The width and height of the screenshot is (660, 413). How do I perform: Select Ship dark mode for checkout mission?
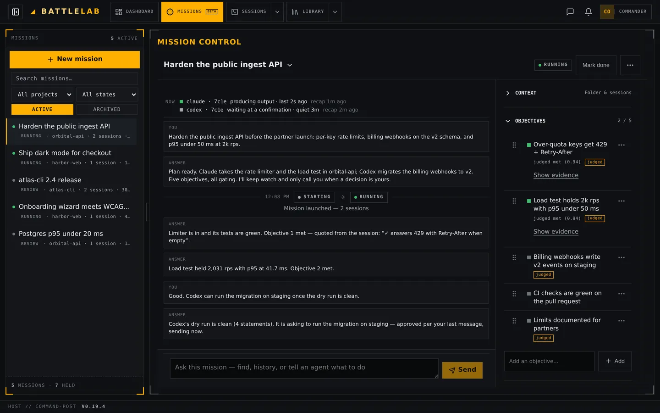pos(71,157)
